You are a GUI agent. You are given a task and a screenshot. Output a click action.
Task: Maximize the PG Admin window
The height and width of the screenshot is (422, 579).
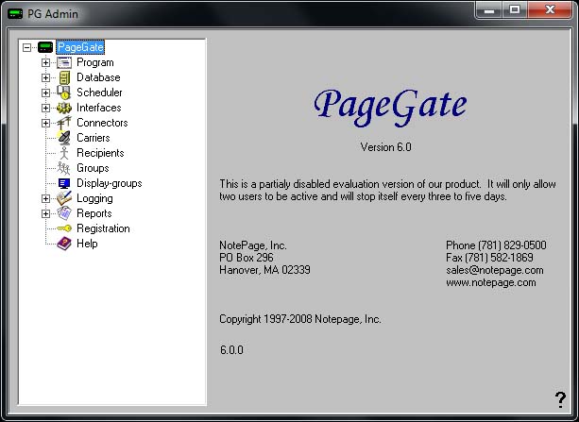click(x=515, y=10)
